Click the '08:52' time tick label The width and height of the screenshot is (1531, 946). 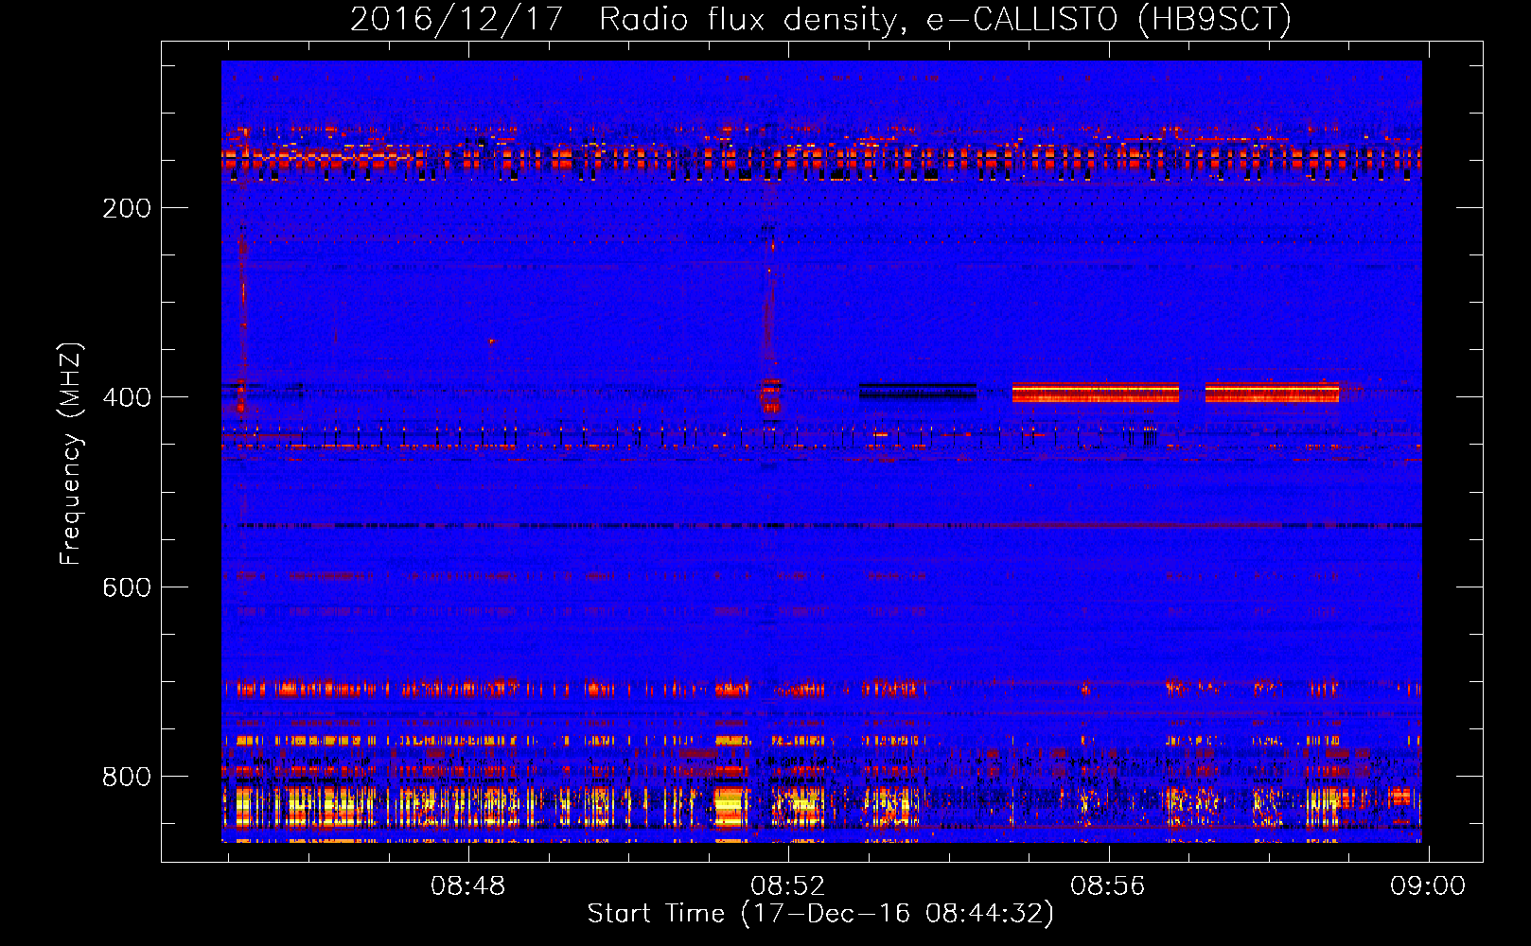[788, 886]
